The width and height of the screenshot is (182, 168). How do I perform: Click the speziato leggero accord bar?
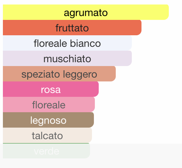tap(59, 74)
